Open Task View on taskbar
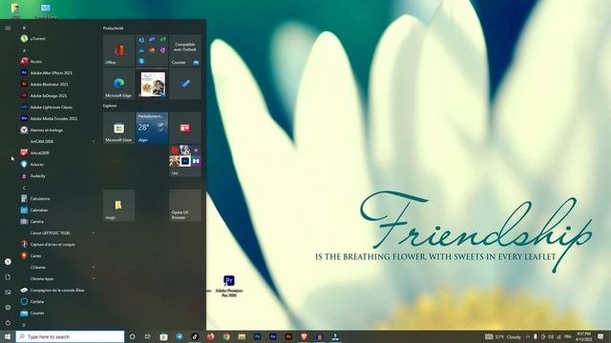Viewport: 611px width, 343px height. coord(148,336)
